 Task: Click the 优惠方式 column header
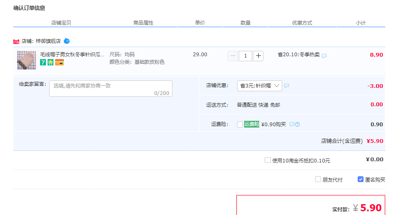coord(302,23)
